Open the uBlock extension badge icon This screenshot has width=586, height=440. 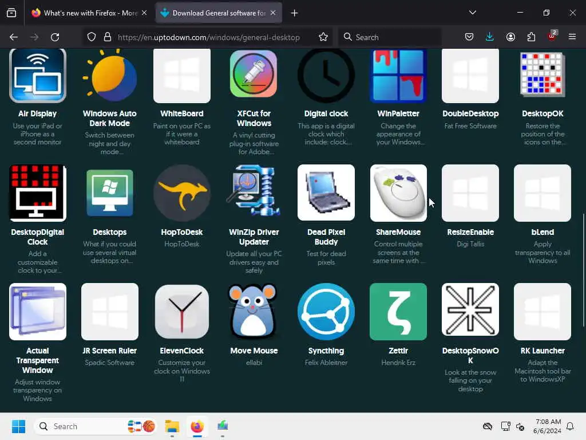552,36
